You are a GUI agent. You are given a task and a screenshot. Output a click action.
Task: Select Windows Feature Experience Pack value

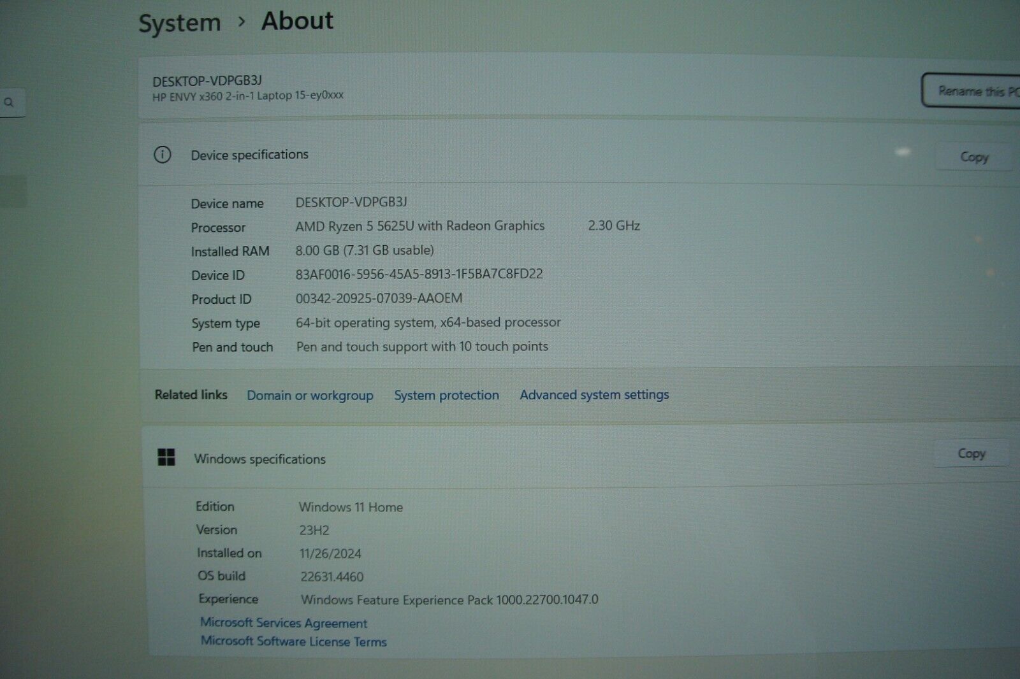(x=449, y=600)
